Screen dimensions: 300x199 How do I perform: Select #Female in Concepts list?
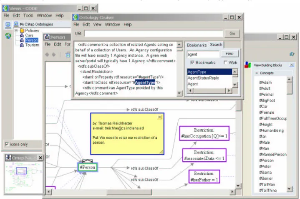point(267,112)
